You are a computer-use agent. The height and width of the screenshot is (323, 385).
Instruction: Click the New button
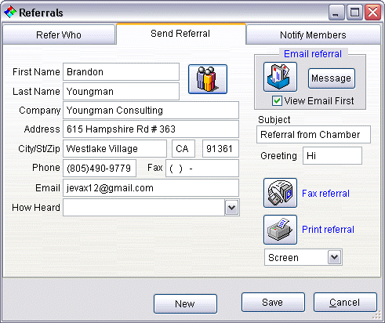[185, 303]
